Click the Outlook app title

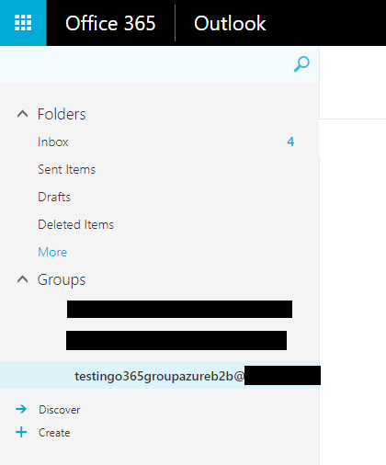click(230, 23)
